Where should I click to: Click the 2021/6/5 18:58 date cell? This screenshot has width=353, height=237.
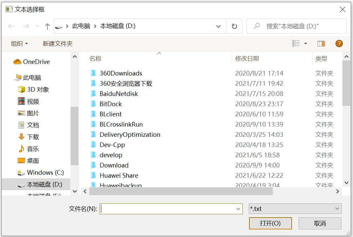[257, 155]
